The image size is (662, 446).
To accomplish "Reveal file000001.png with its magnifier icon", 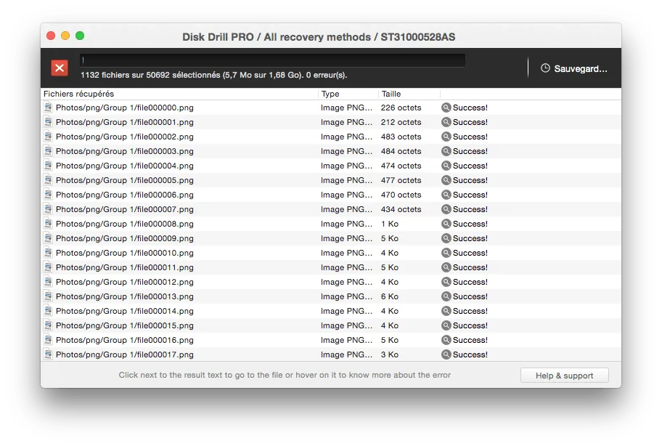I will (446, 122).
